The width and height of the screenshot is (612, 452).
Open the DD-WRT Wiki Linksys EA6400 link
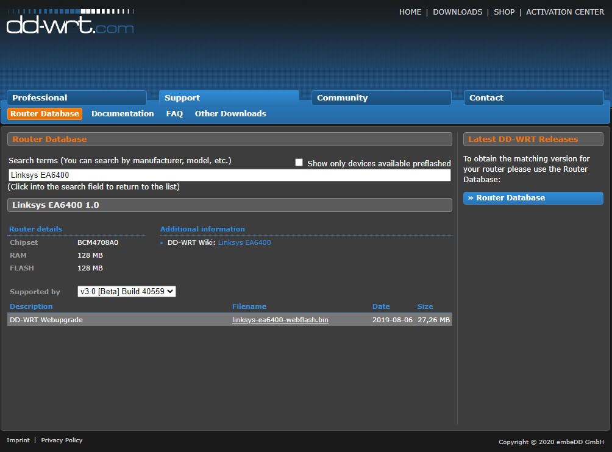244,242
